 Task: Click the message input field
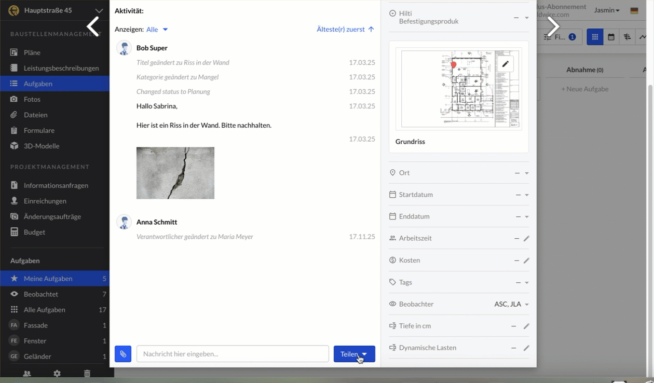[x=233, y=354]
